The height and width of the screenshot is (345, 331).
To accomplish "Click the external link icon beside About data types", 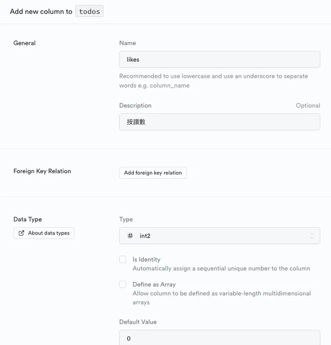I will coord(21,233).
